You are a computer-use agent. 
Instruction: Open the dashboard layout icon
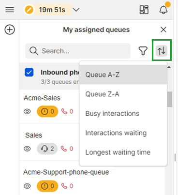(144, 10)
